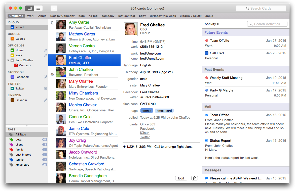The image size is (295, 191).
Task: Toggle the Facebook checkbox
Action: point(12,77)
